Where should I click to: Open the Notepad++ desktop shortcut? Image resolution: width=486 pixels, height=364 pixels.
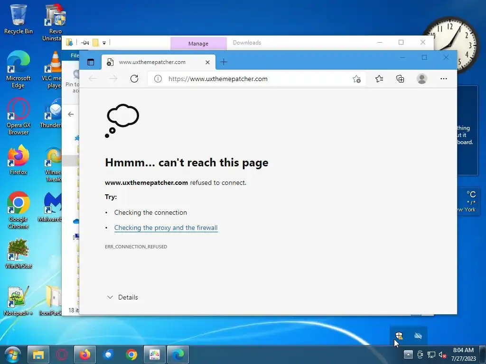[19, 301]
